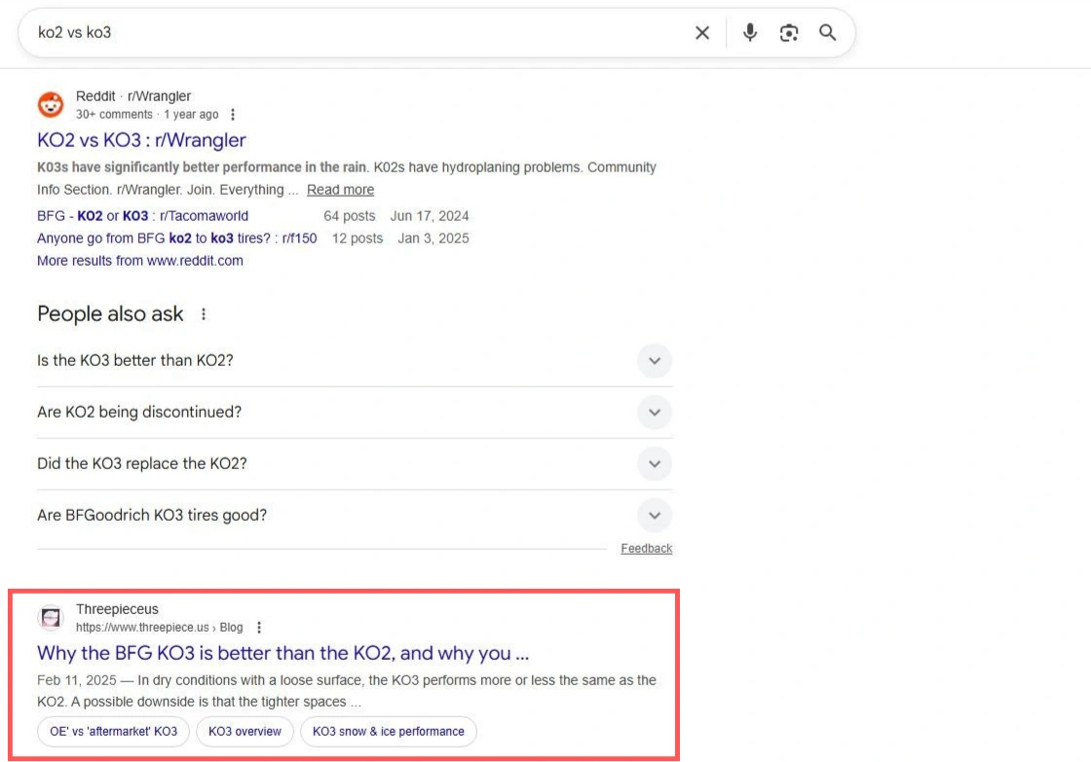1091x762 pixels.
Task: Expand 'Are BFGoodrich KO3 tires good?'
Action: (355, 515)
